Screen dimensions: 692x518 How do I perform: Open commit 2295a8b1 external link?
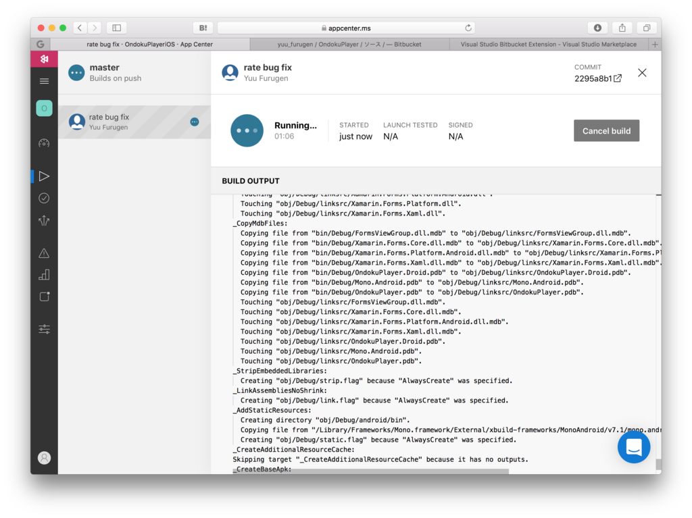pyautogui.click(x=618, y=78)
